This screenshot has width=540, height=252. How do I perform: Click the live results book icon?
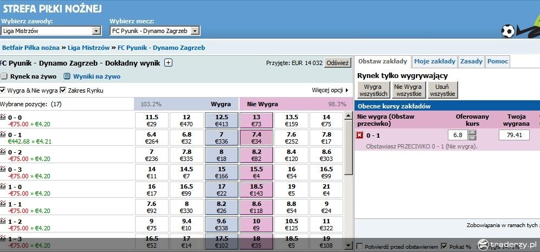tap(67, 76)
